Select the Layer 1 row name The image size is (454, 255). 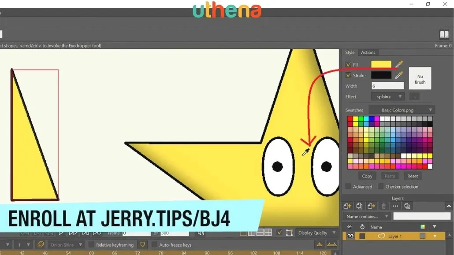(x=395, y=236)
